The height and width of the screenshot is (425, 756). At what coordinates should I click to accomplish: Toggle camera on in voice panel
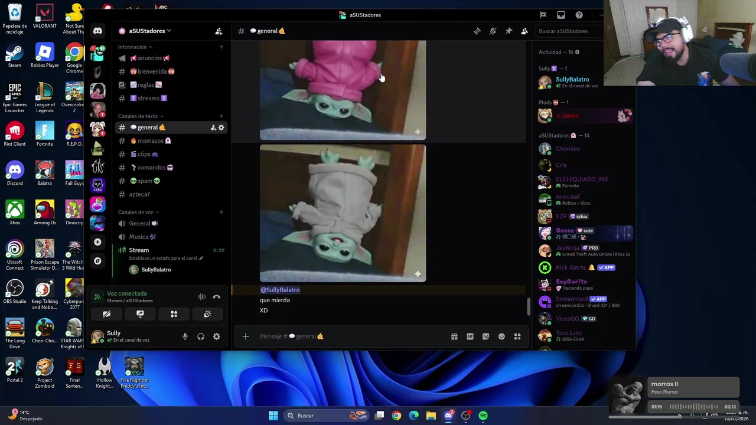[106, 314]
